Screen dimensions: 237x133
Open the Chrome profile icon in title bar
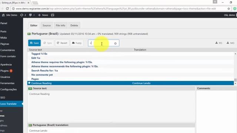pyautogui.click(x=215, y=2)
